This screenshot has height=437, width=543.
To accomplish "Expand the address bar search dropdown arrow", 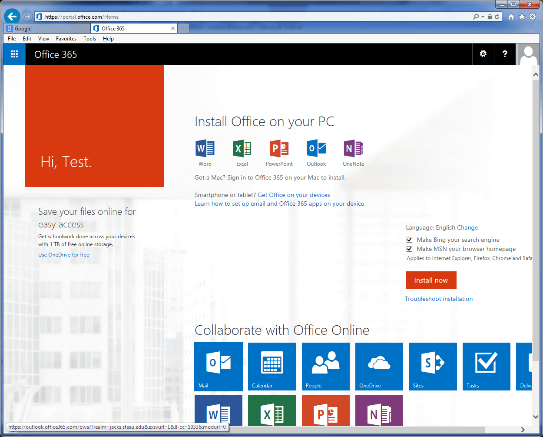I will 483,17.
